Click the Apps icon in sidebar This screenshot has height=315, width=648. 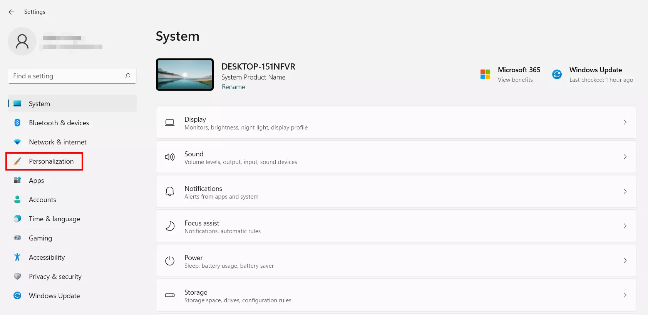[17, 180]
